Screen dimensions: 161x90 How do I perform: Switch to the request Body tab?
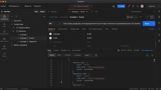pyautogui.click(x=84, y=29)
